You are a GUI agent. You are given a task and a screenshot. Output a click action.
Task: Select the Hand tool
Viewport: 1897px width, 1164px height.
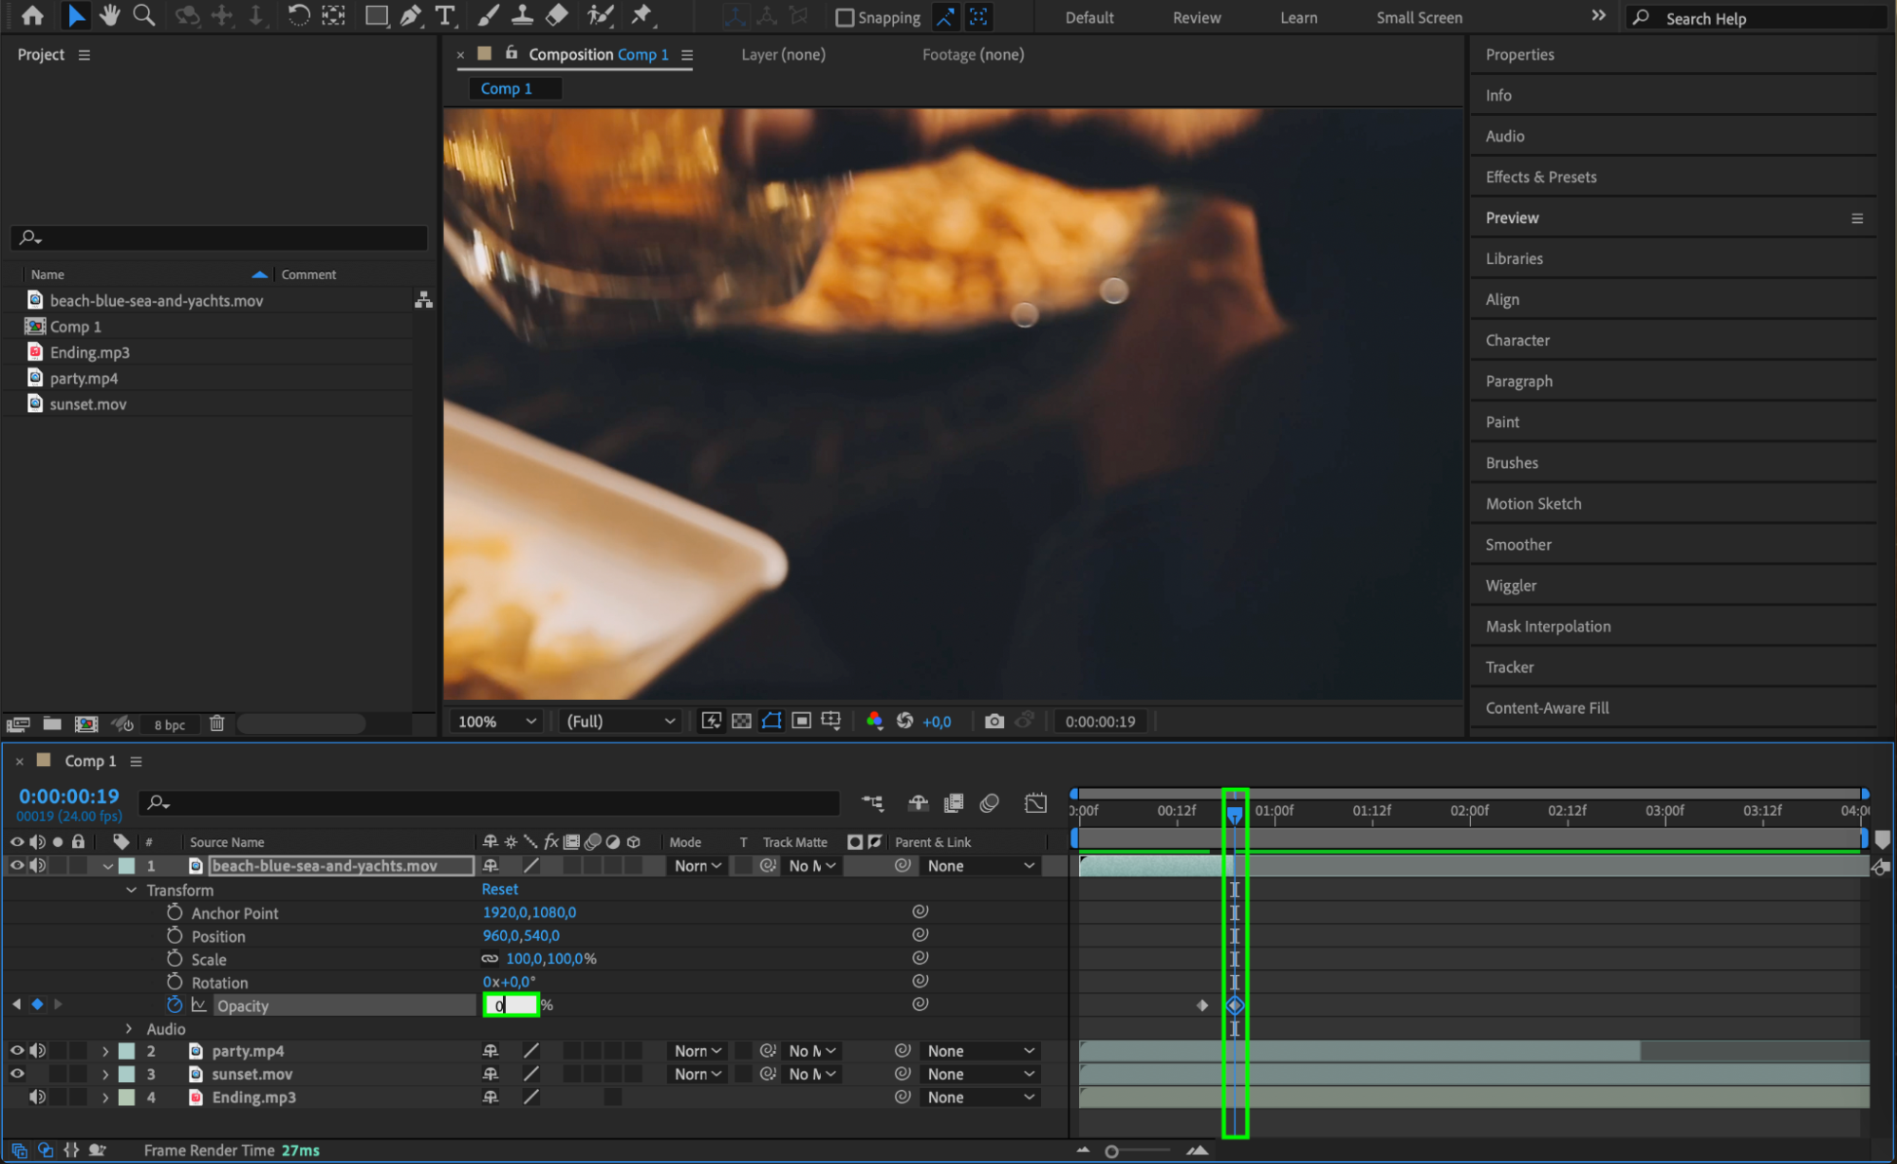pyautogui.click(x=110, y=15)
